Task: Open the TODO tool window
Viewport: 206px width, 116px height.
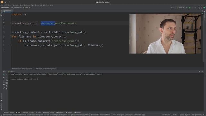Action: tap(39, 113)
